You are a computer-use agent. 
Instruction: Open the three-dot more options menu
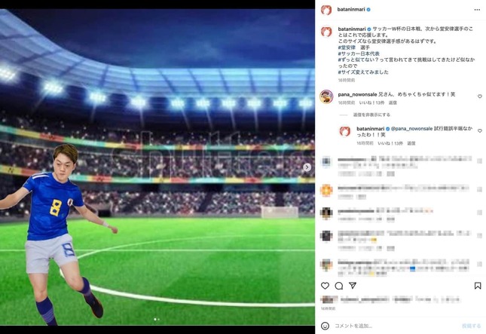click(477, 10)
